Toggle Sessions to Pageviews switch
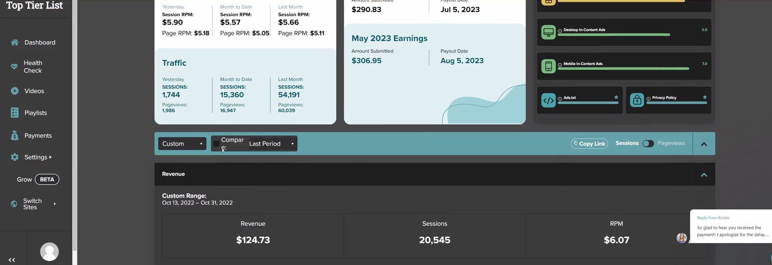772x265 pixels. pos(648,144)
